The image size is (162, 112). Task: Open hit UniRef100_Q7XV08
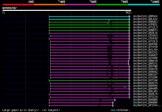point(145,47)
